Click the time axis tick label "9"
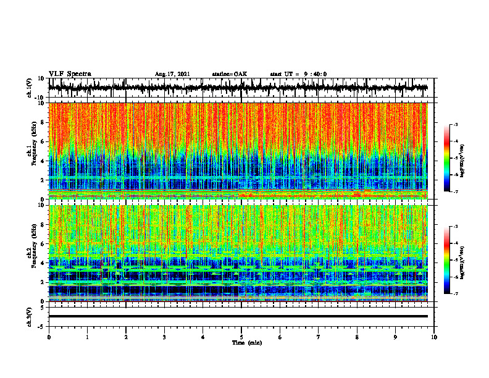The width and height of the screenshot is (489, 378). click(395, 337)
